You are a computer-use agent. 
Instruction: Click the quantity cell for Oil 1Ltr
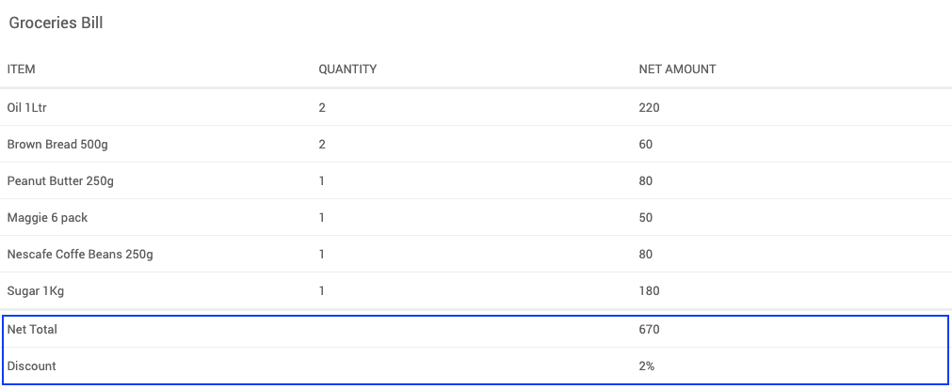click(x=322, y=108)
